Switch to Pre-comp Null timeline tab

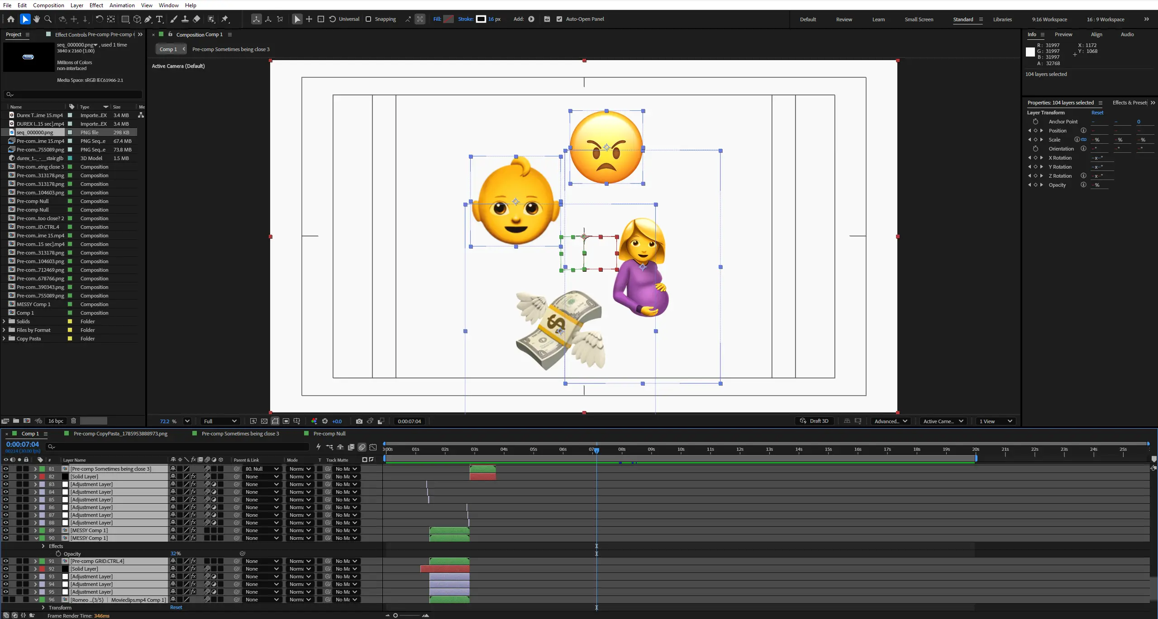[329, 434]
